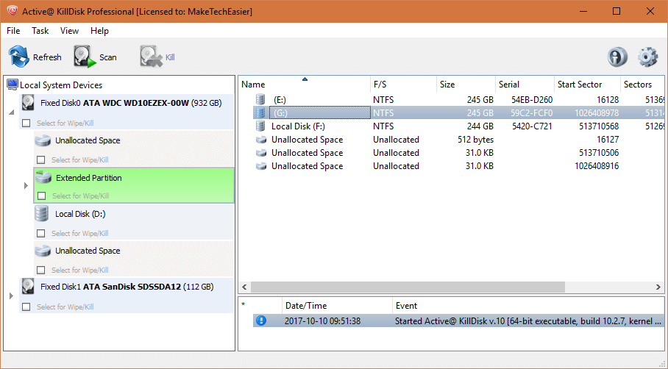668x369 pixels.
Task: Click serial 54EB-D260 cell
Action: click(x=532, y=100)
